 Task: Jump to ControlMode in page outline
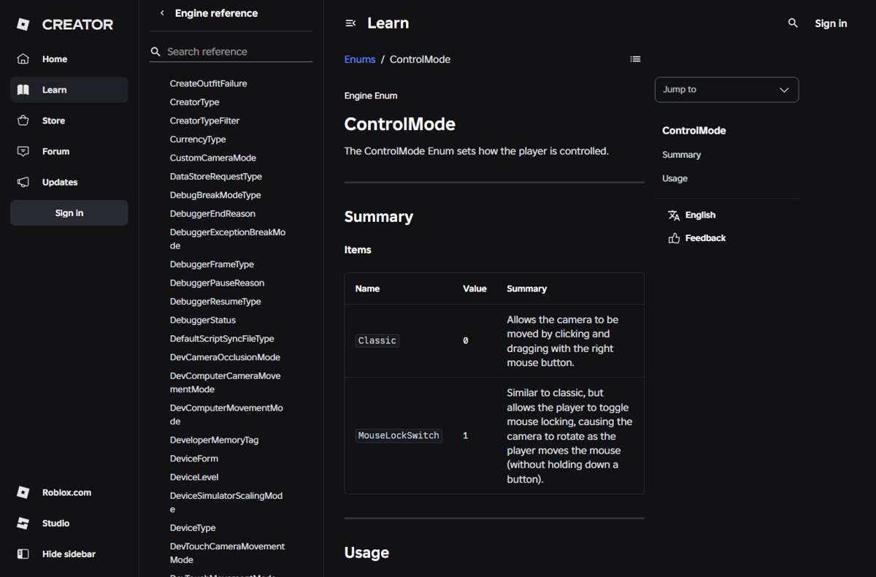694,131
